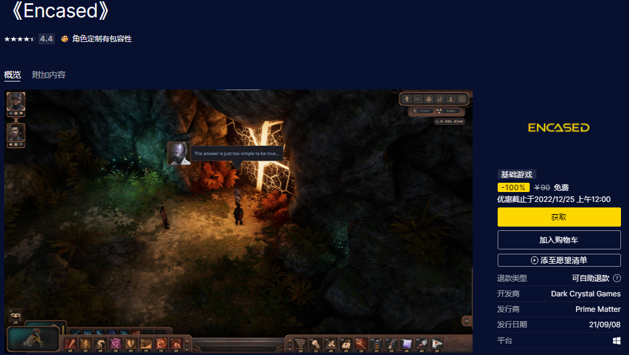
Task: Click the 基础游戏 label badge
Action: (x=517, y=175)
